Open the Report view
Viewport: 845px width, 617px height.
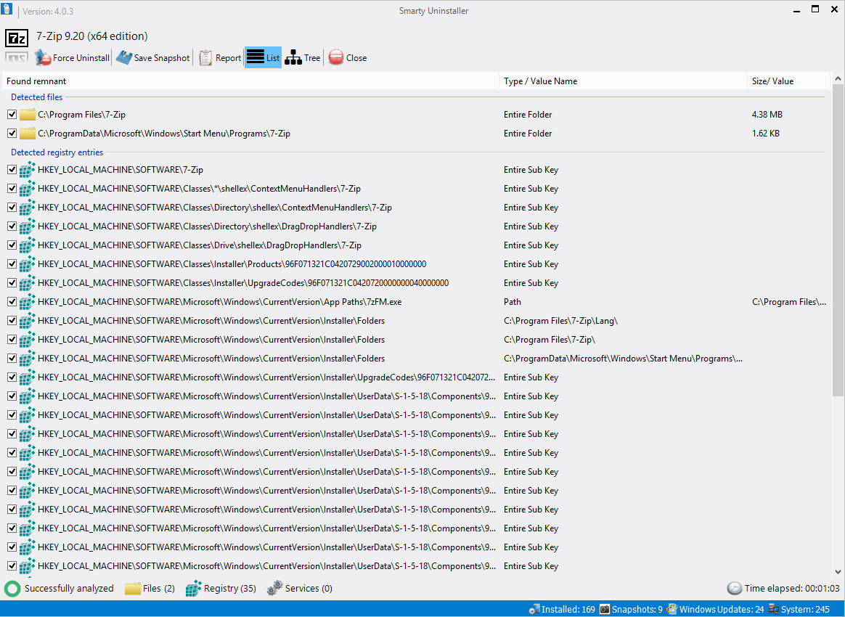click(x=220, y=57)
